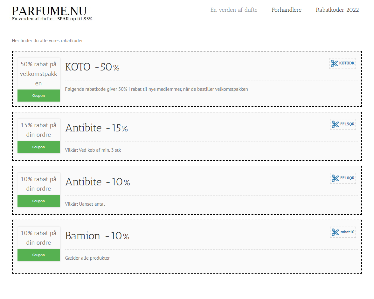
Task: Reveal the KOTODK coupon code text
Action: [347, 63]
